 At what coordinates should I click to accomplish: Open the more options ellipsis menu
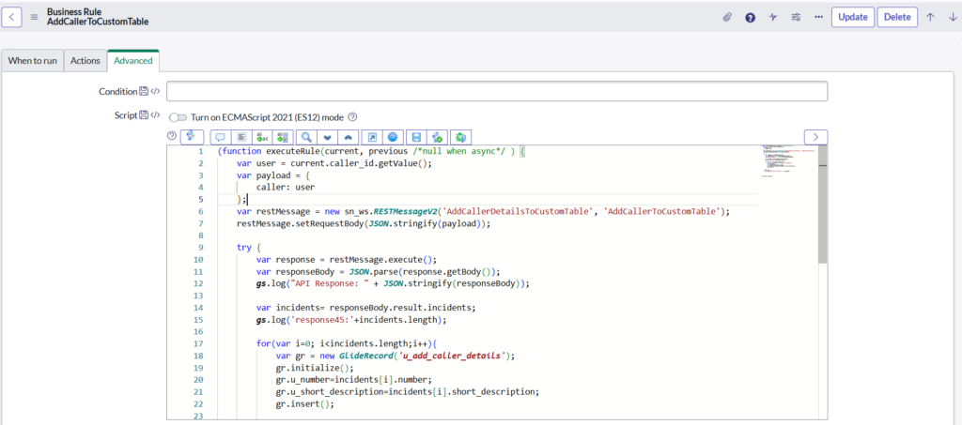[x=818, y=17]
